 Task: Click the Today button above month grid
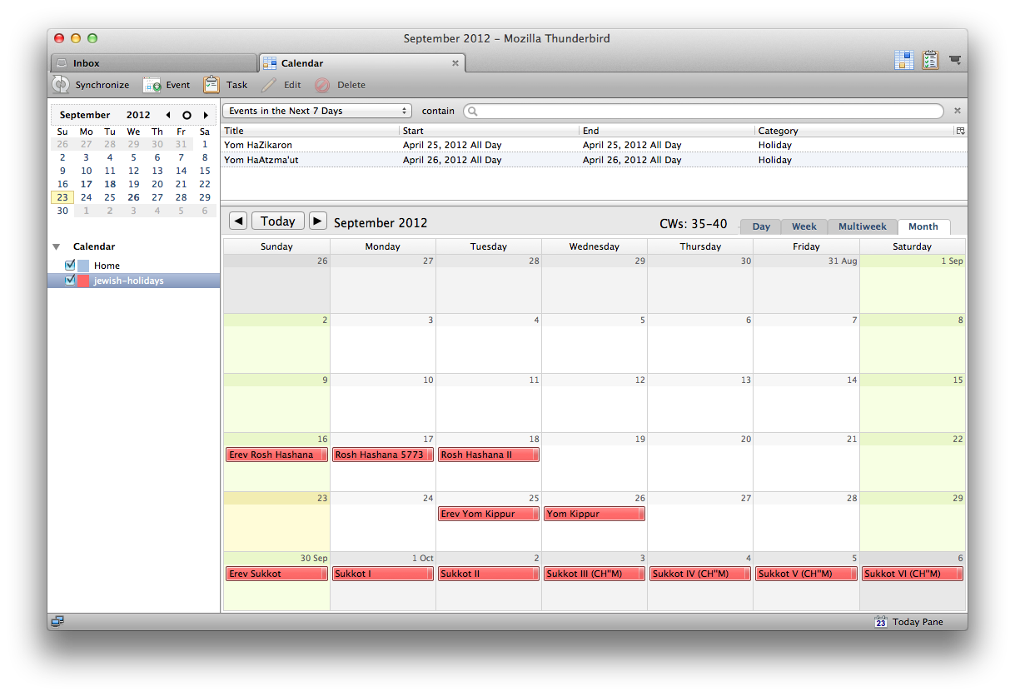[277, 221]
